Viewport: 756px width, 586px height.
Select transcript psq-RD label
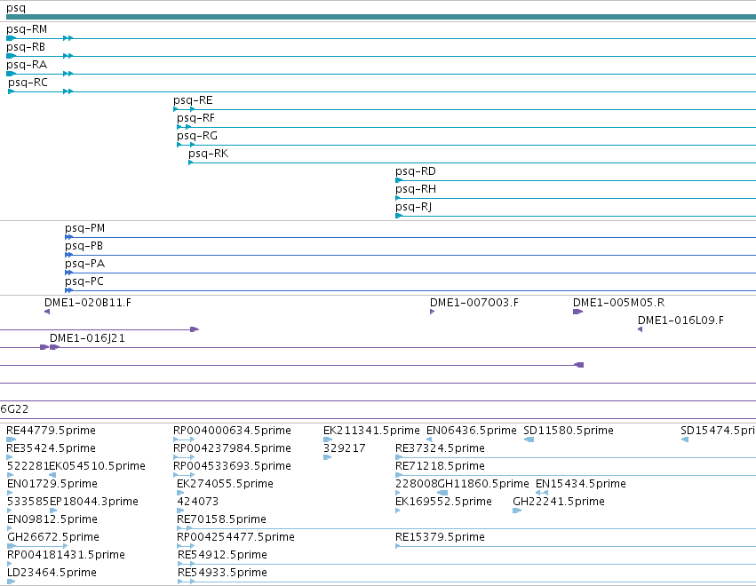(416, 172)
